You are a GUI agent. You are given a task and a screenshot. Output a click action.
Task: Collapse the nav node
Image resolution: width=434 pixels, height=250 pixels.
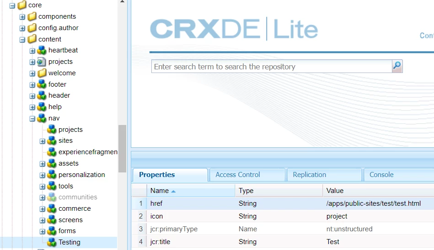click(x=32, y=119)
